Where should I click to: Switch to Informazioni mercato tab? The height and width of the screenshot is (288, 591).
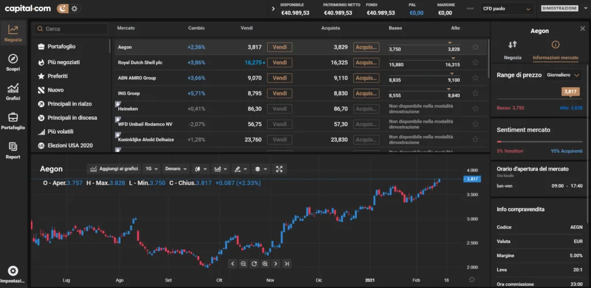pyautogui.click(x=555, y=50)
